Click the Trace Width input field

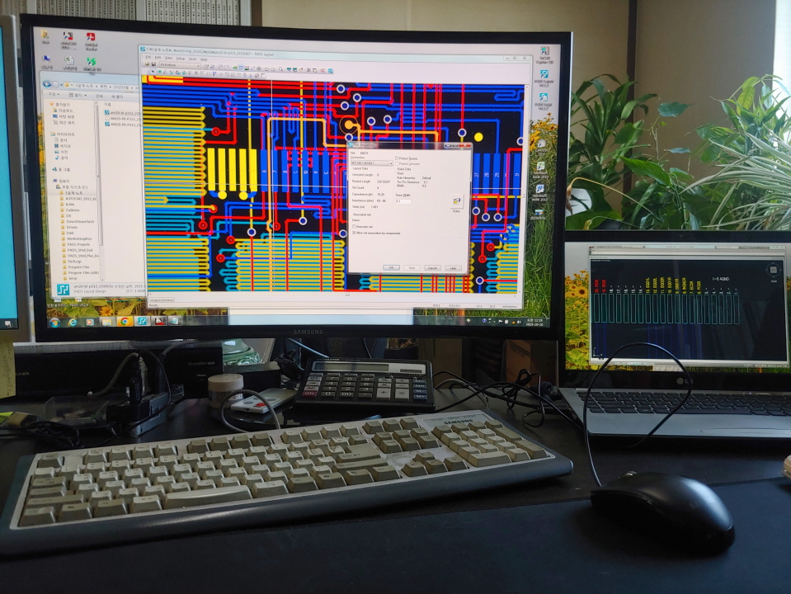403,201
